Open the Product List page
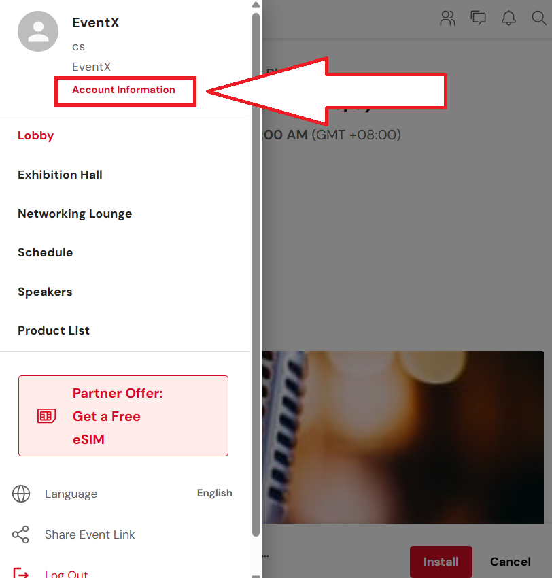 (x=54, y=330)
